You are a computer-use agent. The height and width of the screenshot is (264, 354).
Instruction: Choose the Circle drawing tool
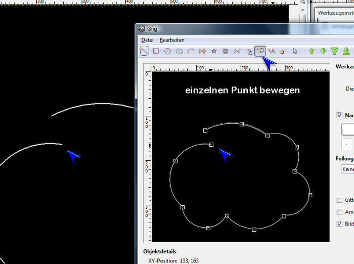(x=168, y=51)
